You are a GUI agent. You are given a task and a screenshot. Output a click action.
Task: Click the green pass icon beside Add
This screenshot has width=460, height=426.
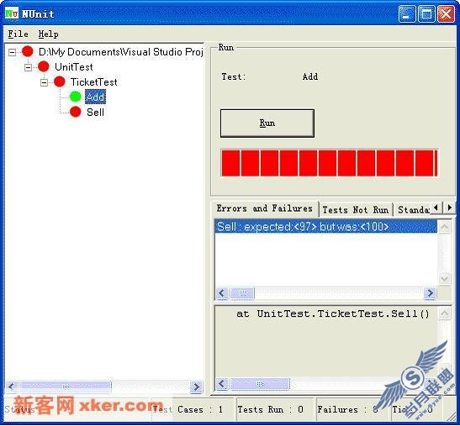[x=76, y=97]
